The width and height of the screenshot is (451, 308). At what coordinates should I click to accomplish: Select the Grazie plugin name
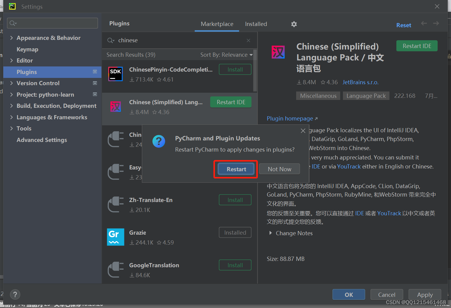(x=138, y=233)
